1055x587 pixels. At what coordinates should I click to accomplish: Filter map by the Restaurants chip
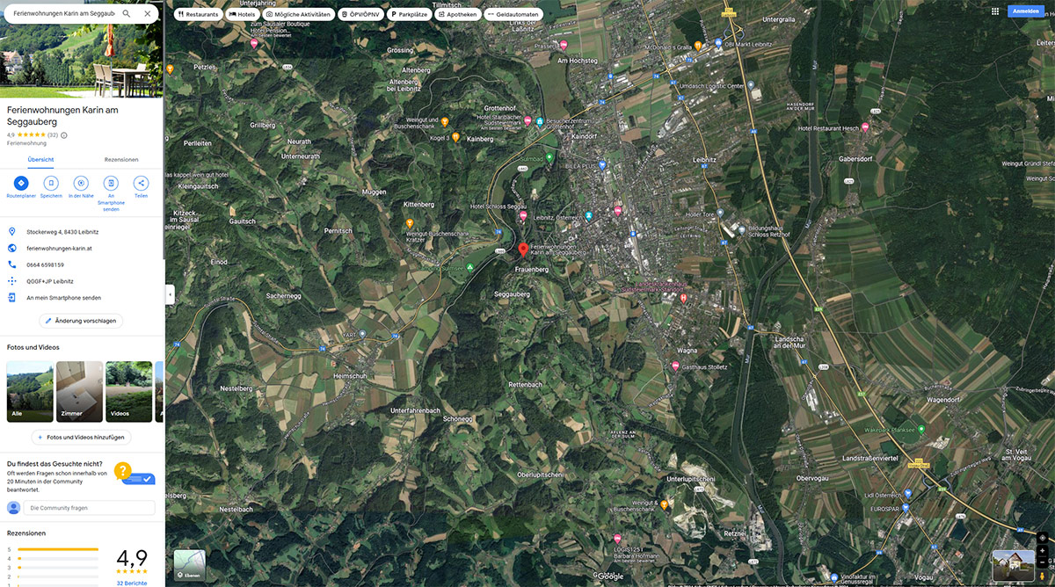coord(198,14)
